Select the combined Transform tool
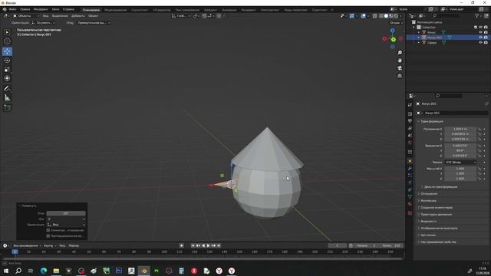Image resolution: width=491 pixels, height=276 pixels. click(x=7, y=78)
